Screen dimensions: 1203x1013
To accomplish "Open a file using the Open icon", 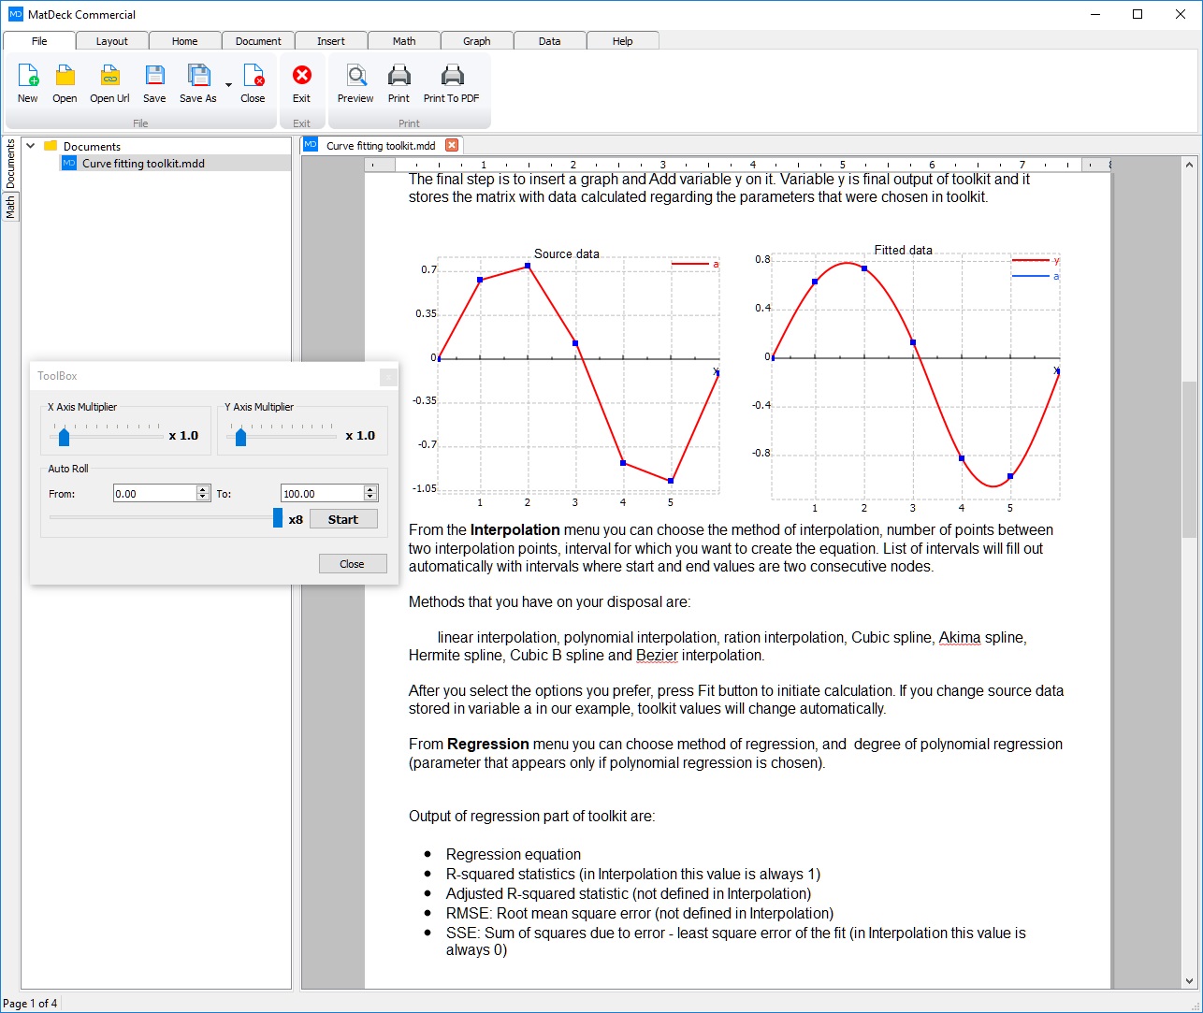I will tap(65, 83).
